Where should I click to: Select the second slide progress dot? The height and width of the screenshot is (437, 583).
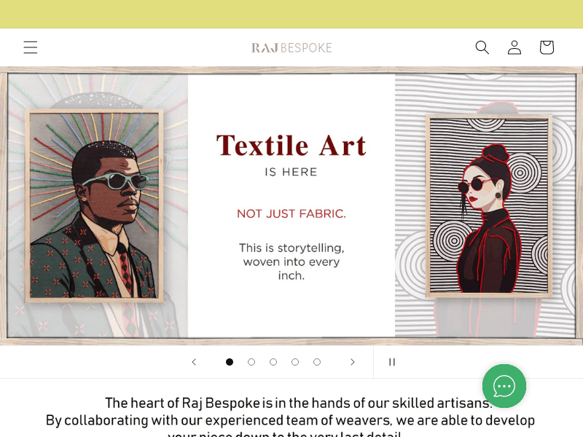251,361
